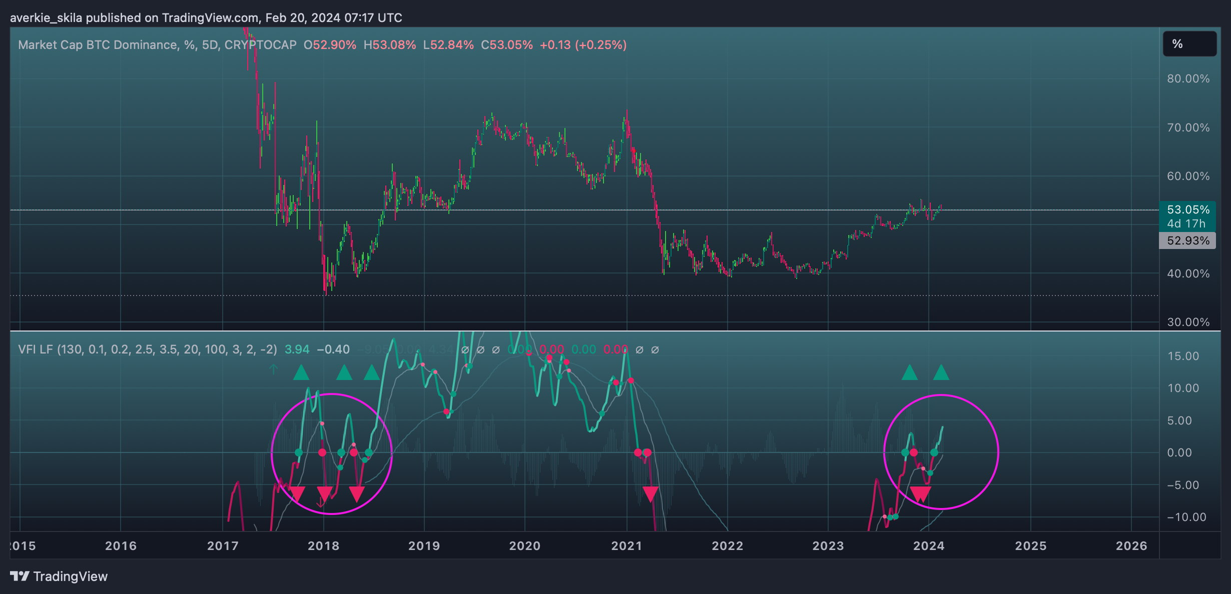Click the −5.00 indicator axis label
The width and height of the screenshot is (1231, 594).
(x=1183, y=485)
